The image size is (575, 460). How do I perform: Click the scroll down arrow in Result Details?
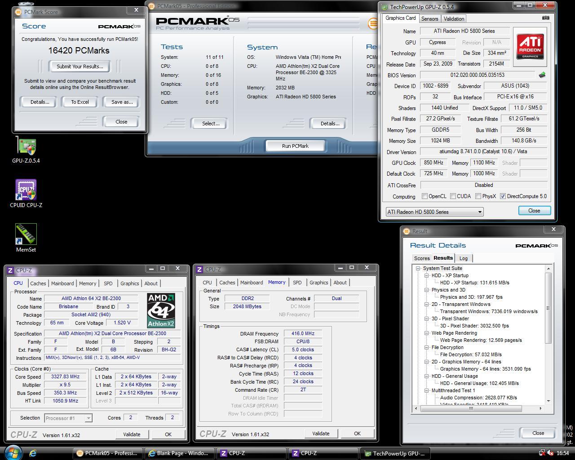pyautogui.click(x=548, y=401)
